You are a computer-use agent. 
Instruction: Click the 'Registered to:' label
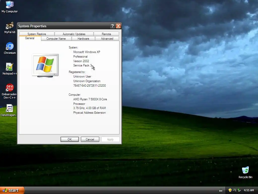(77, 72)
